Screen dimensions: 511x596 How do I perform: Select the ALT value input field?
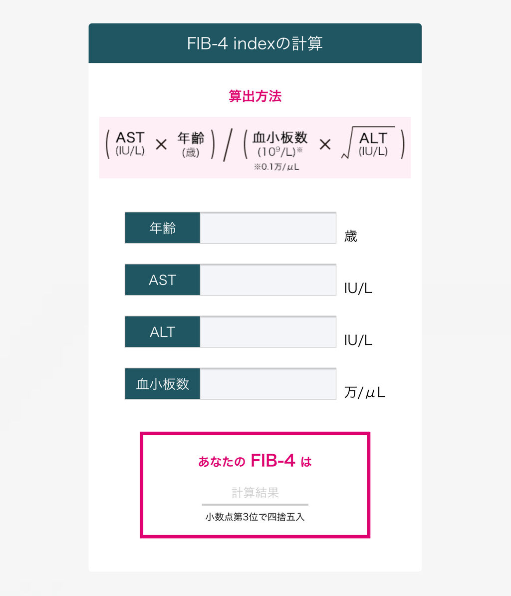pos(268,332)
